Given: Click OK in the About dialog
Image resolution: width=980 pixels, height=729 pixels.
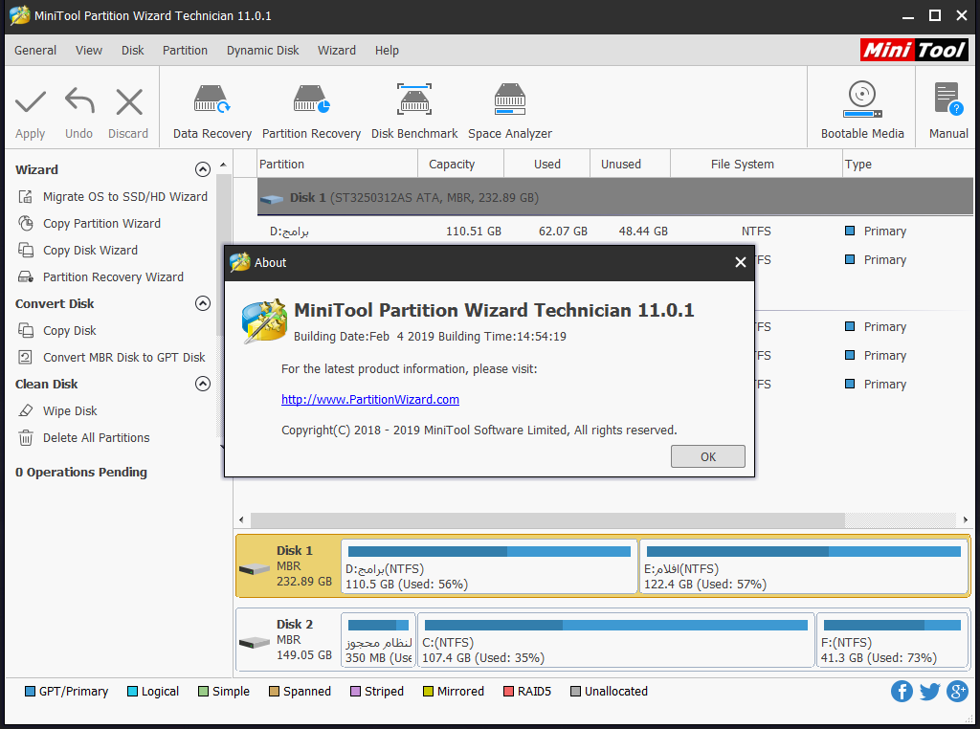Looking at the screenshot, I should pos(707,456).
